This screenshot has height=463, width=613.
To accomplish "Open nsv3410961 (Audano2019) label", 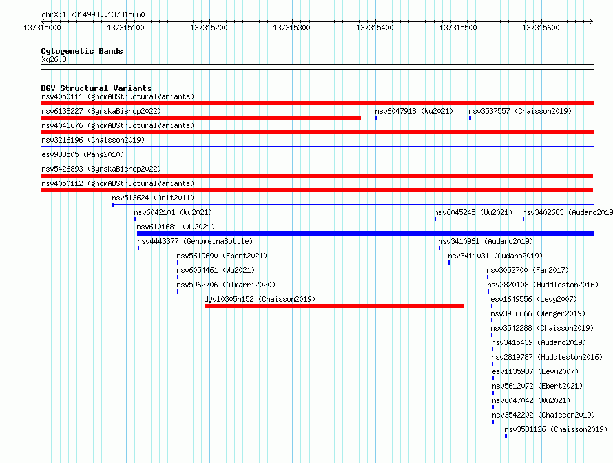I will [486, 241].
